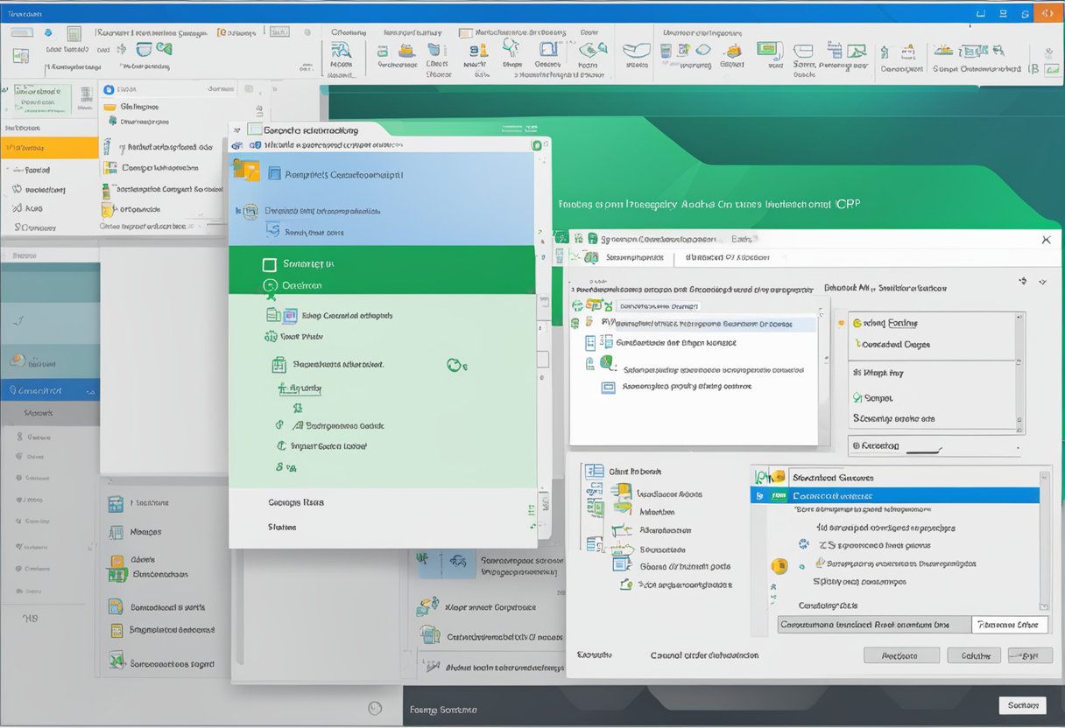Expand the dropdown arrow near the top-right of the dialog
1065x728 pixels.
(x=1041, y=281)
